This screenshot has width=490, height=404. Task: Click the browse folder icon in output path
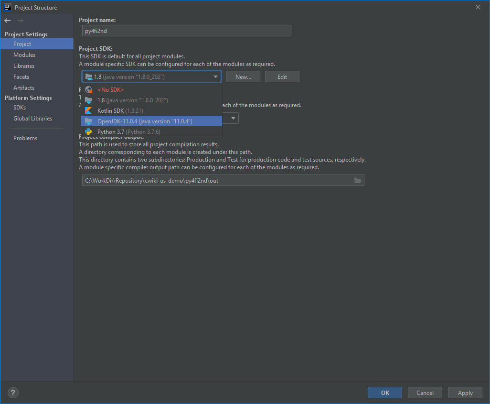358,181
